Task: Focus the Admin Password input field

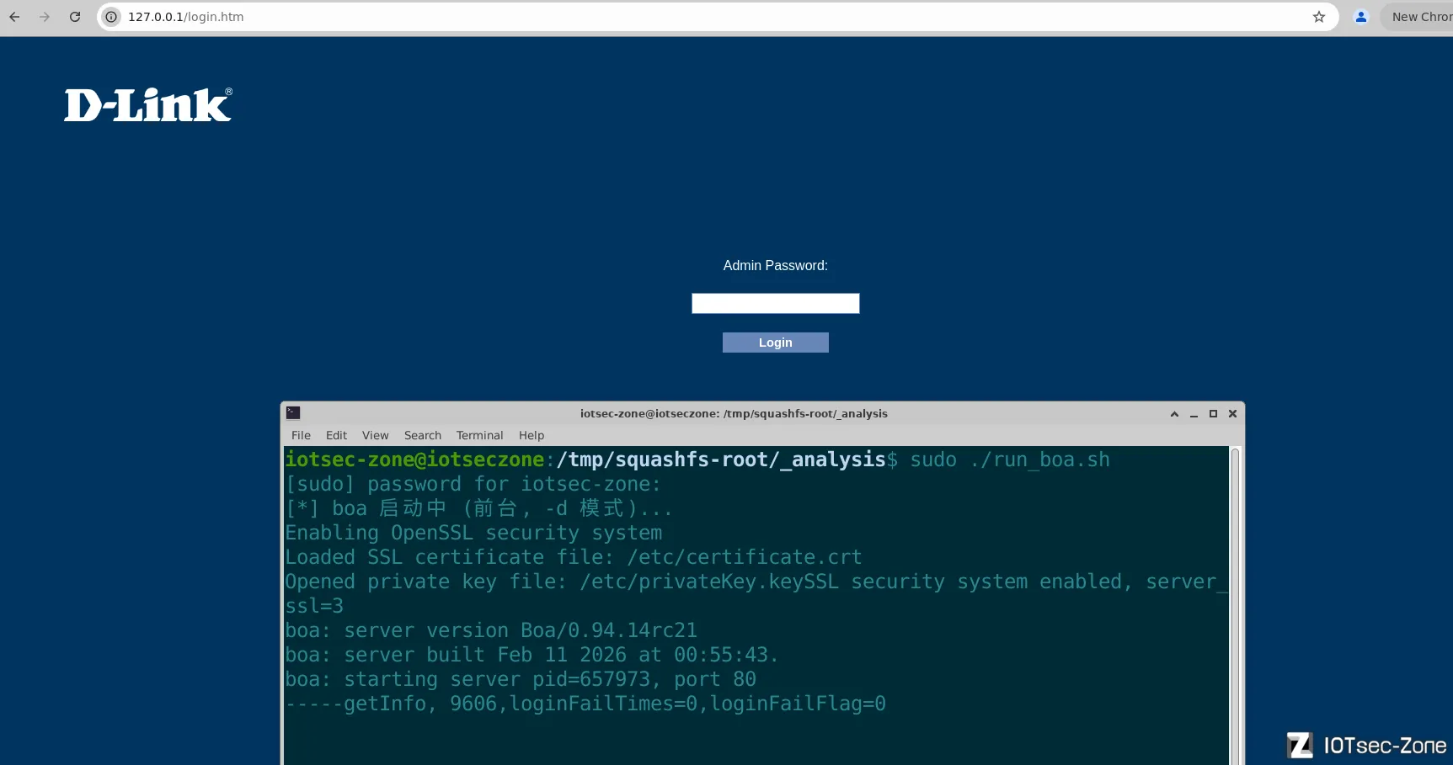Action: click(776, 303)
